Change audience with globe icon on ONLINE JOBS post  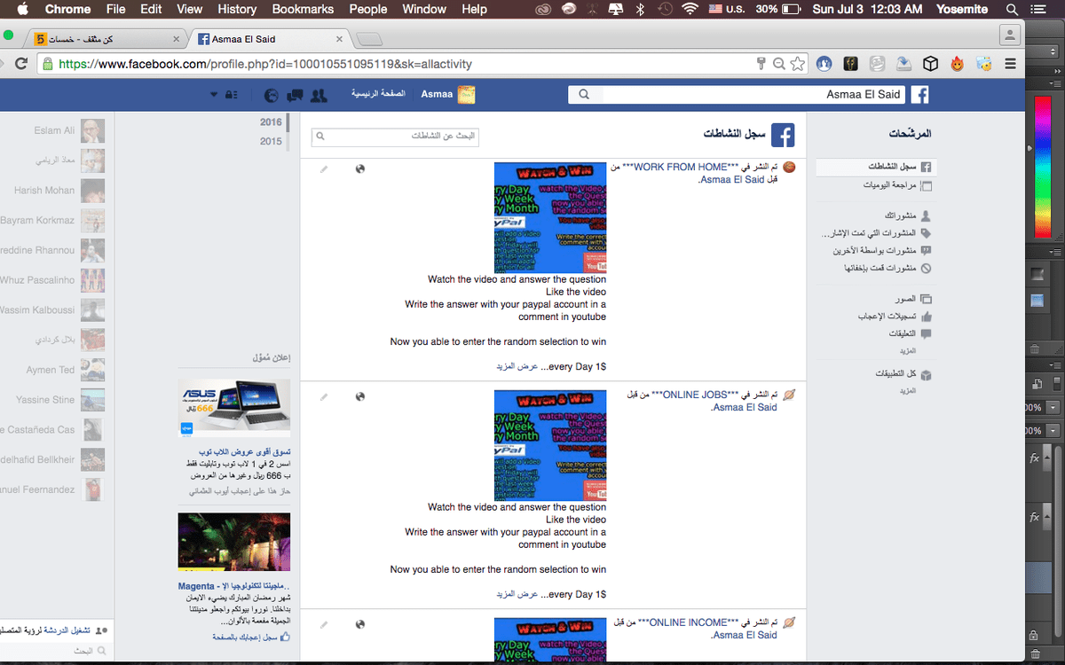click(x=360, y=397)
